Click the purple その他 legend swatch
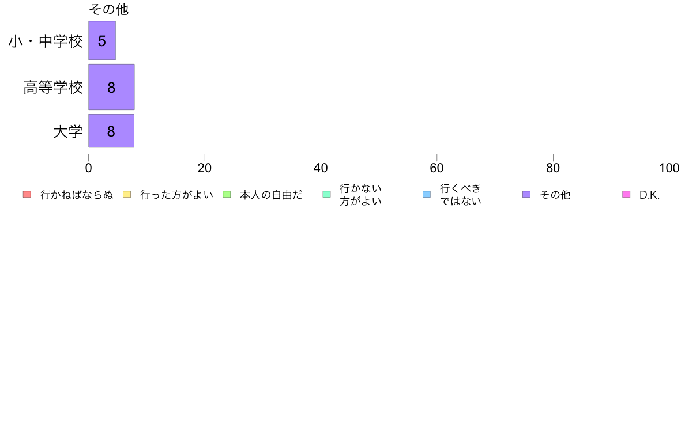 (x=526, y=194)
